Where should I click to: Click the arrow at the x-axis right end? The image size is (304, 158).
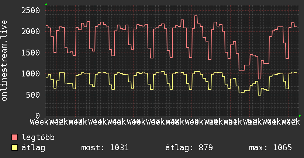300,116
